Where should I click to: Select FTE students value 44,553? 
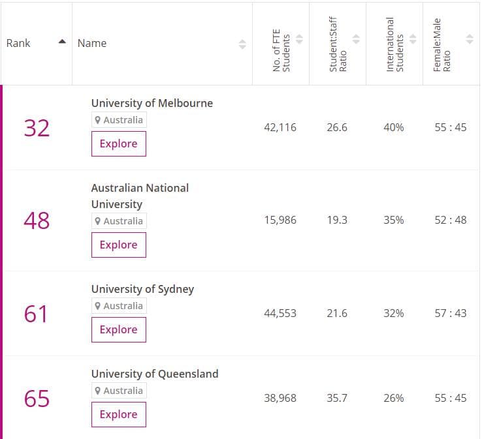(x=280, y=314)
